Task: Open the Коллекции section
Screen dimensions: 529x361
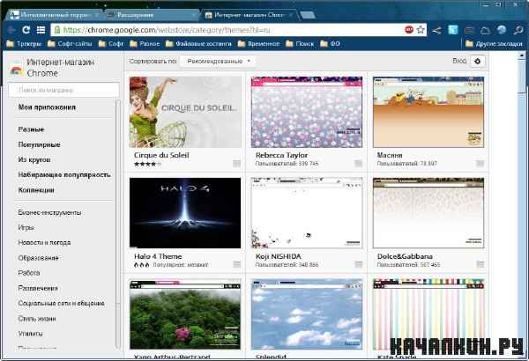Action: point(36,190)
